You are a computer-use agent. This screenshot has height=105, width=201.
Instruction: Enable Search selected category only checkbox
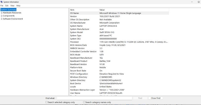(47, 102)
